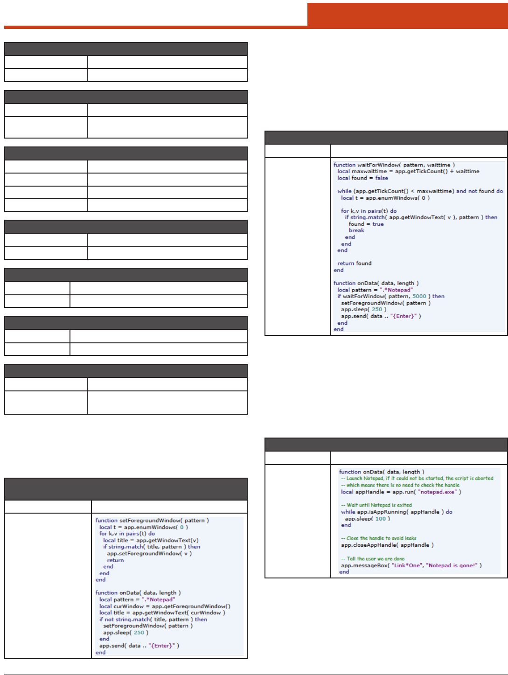Click the 'local found = false' code line

[362, 178]
